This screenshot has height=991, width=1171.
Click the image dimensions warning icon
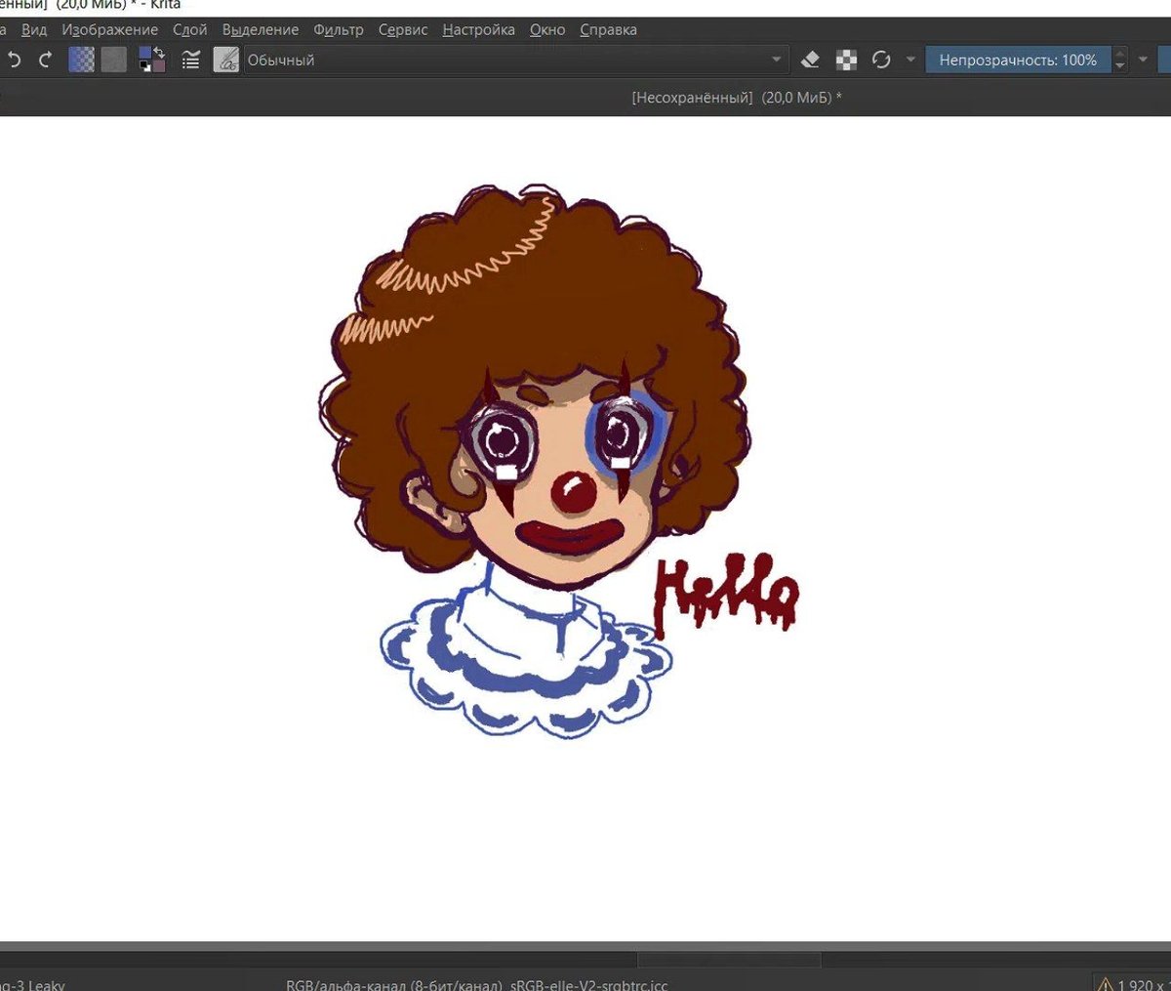[1105, 984]
